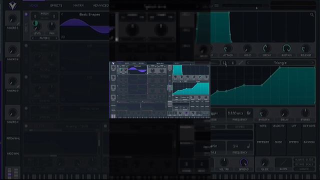Click the random 1/4 frequency value
The width and height of the screenshot is (320, 180).
pos(235,146)
